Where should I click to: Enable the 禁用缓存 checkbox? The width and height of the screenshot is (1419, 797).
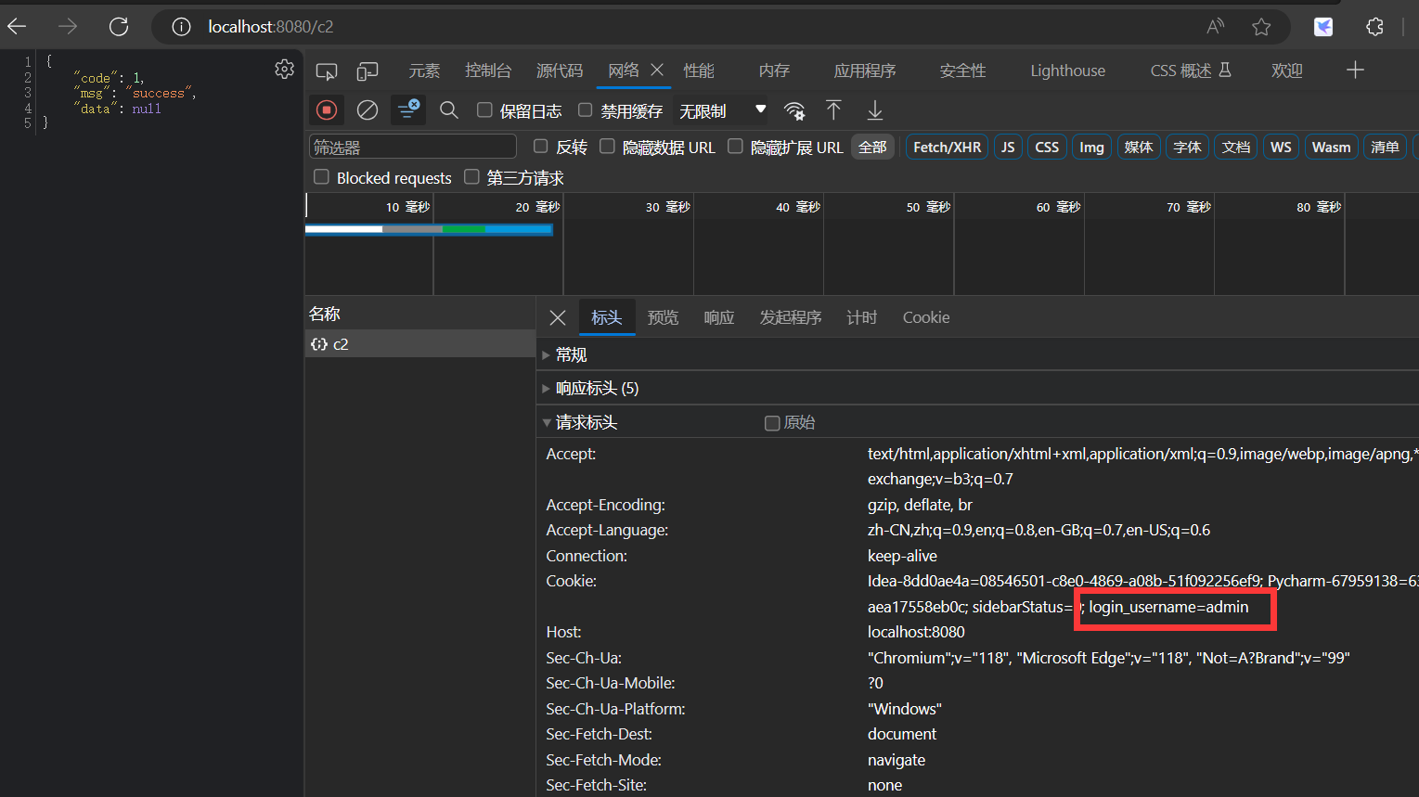click(586, 110)
